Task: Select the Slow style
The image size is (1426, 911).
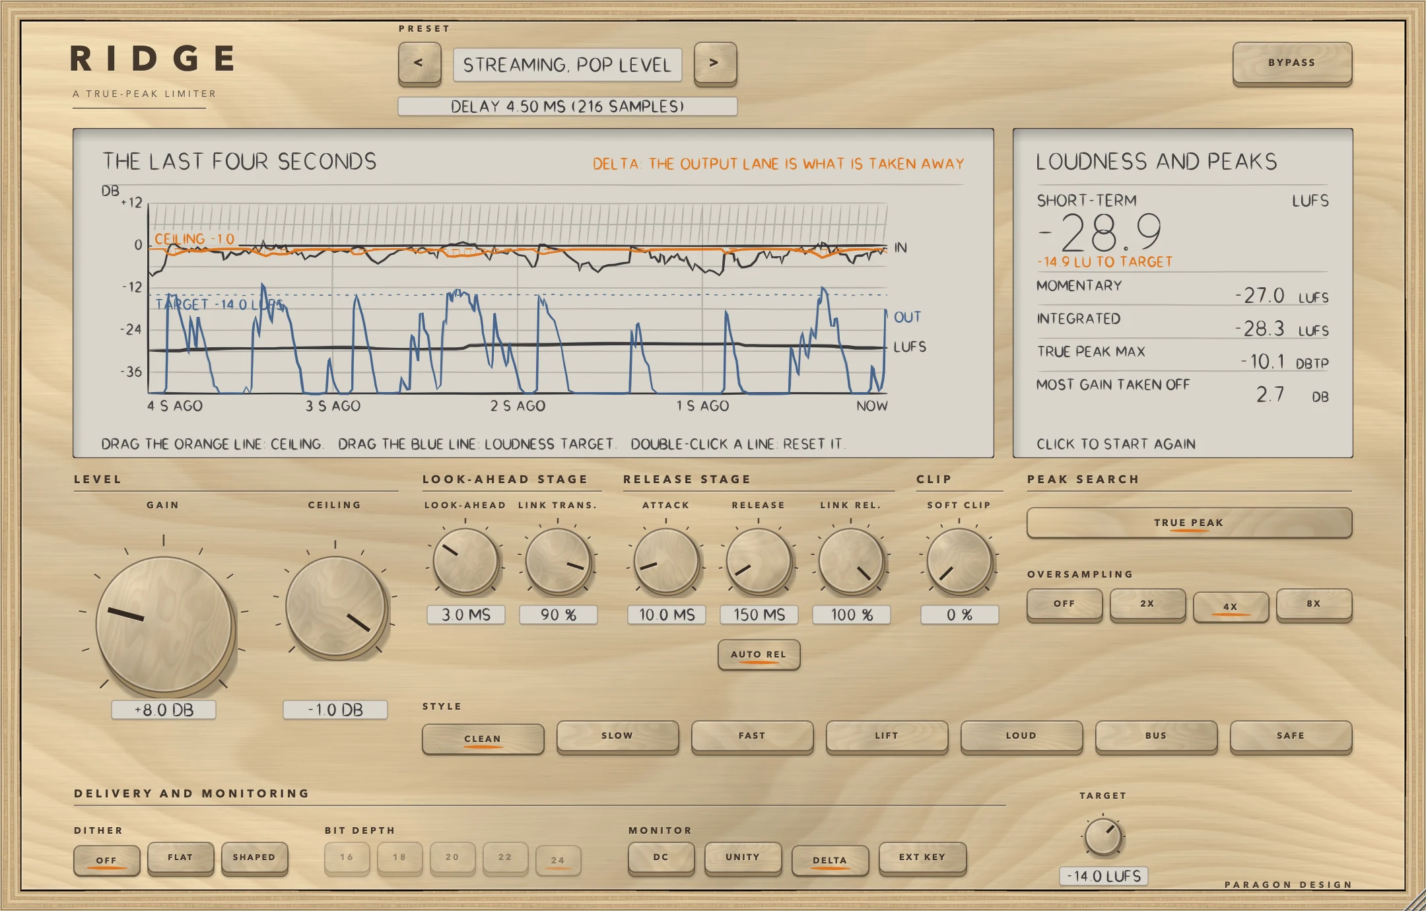Action: tap(617, 737)
